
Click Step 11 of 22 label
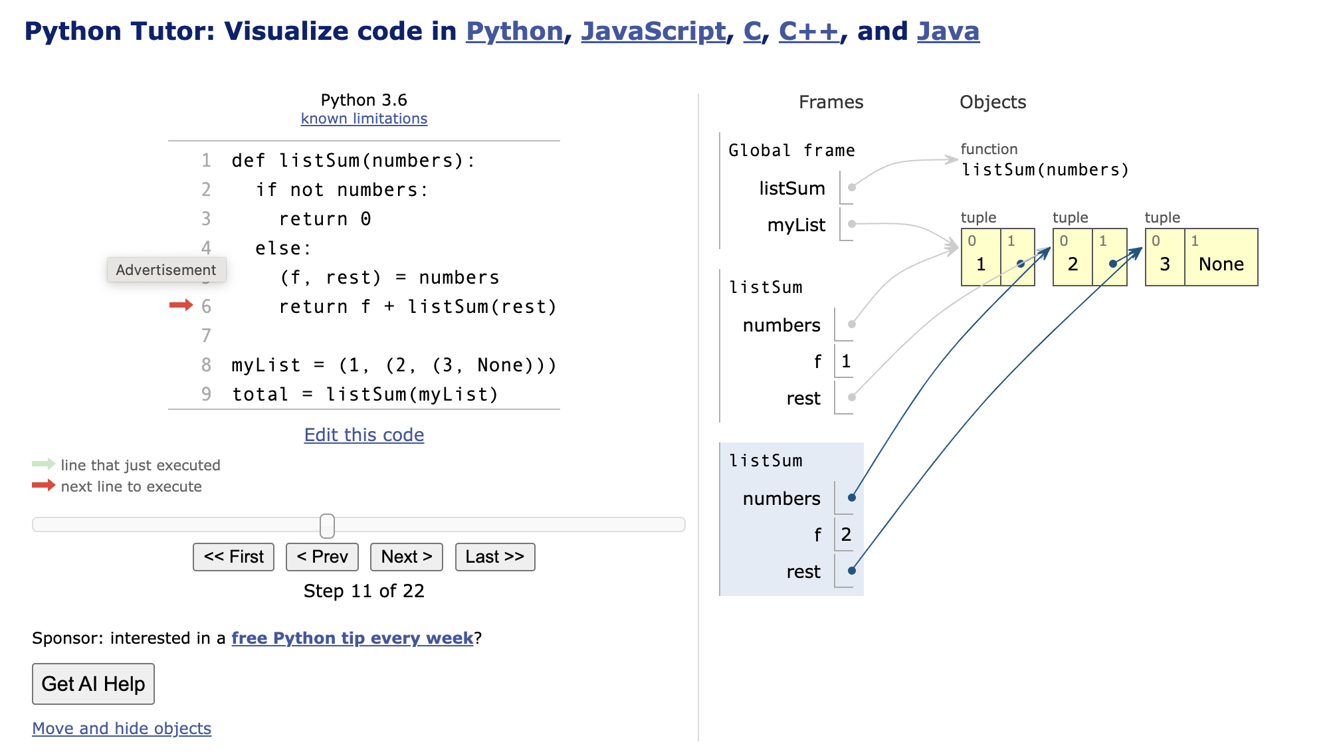tap(364, 591)
